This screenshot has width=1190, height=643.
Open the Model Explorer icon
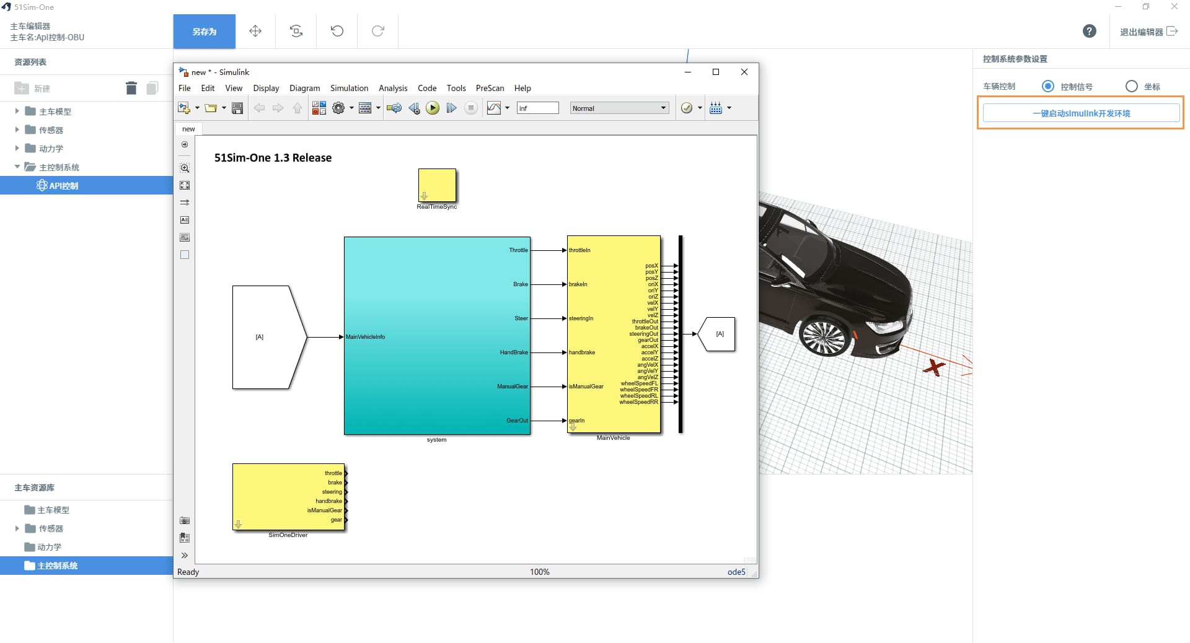365,108
